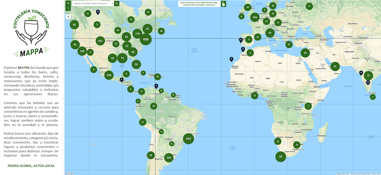Select the 19 cluster in northern Europe
The image size is (381, 175).
[272, 14]
